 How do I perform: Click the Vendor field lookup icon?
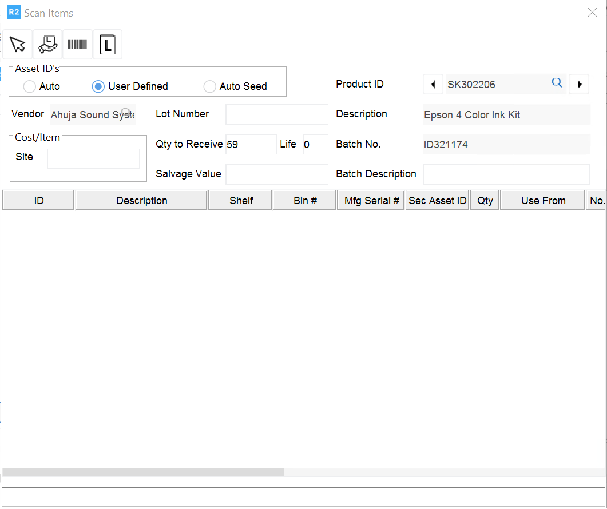tap(125, 112)
